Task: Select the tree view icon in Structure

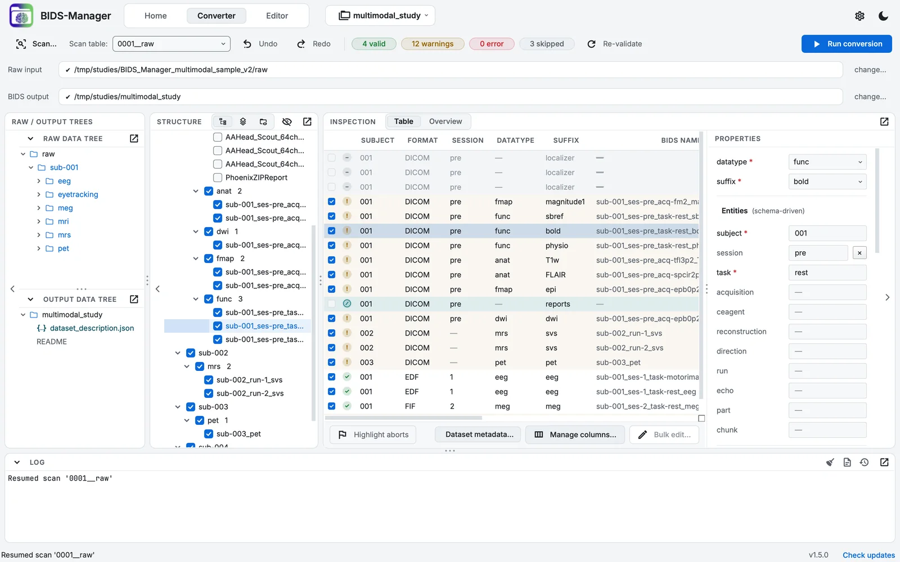Action: [223, 121]
